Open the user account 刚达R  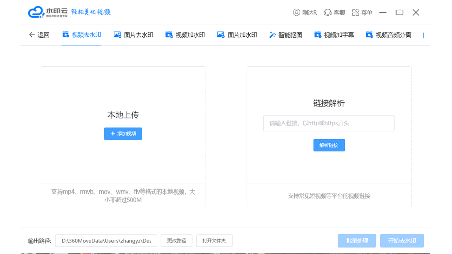click(x=305, y=13)
